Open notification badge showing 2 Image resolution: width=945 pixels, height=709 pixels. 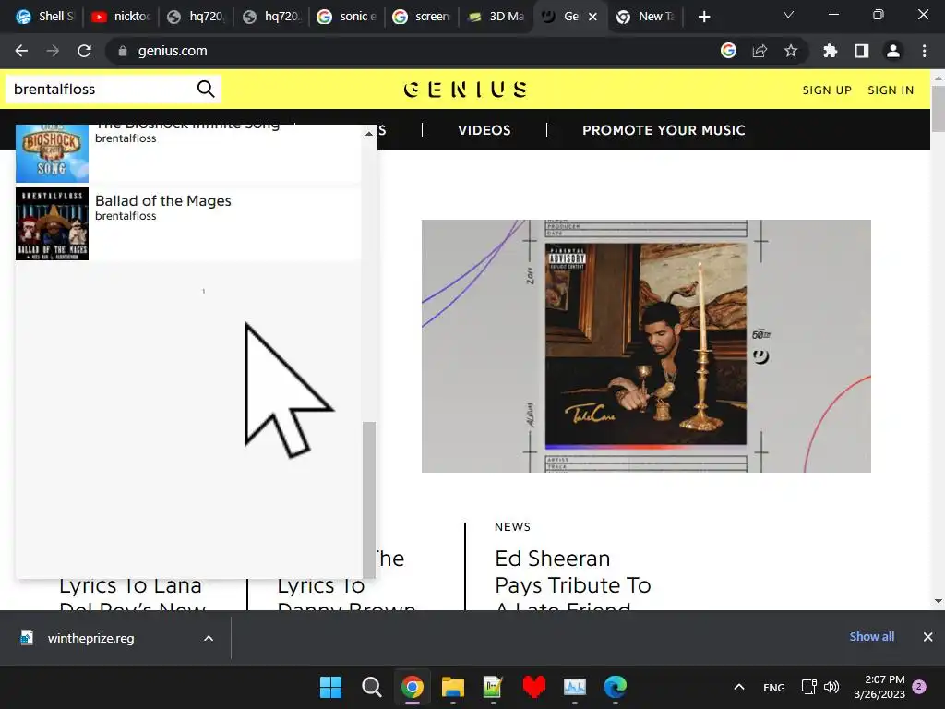[x=919, y=687]
